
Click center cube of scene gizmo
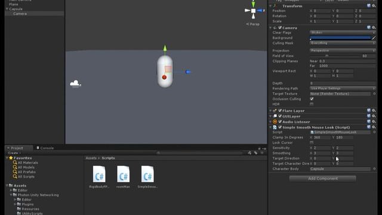tap(253, 11)
